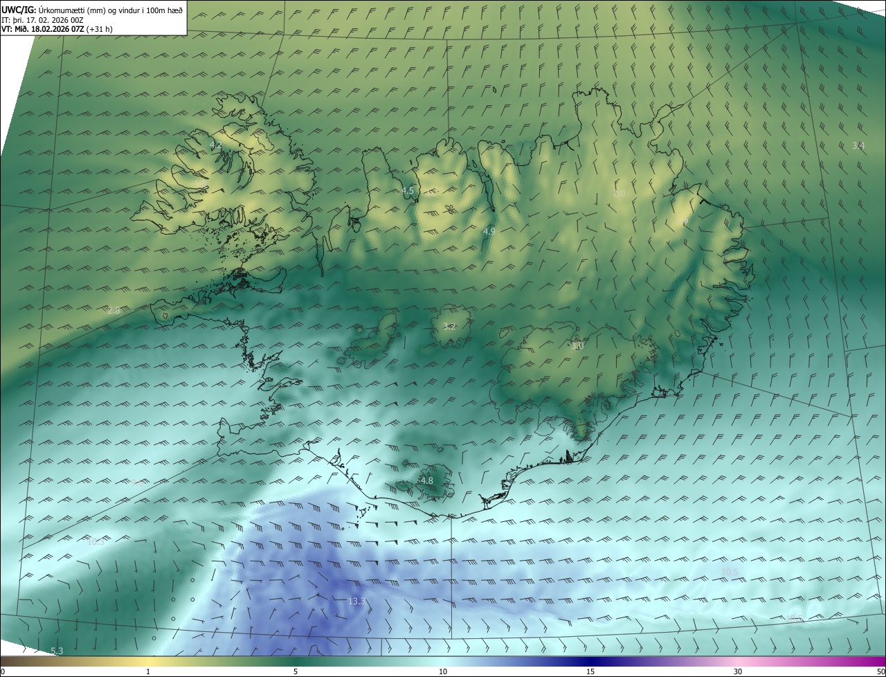Screen dimensions: 886x677
Task: Click the initial time line "IT: þri. 17. 02. 2026 00Z"
Action: (x=42, y=20)
